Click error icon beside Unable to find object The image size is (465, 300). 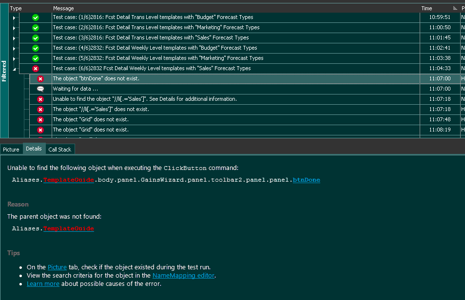(x=40, y=99)
